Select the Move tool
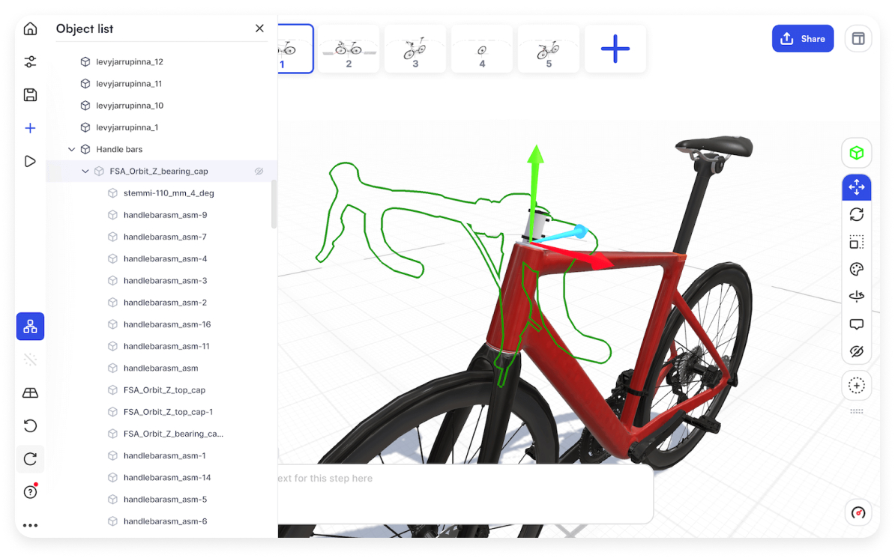This screenshot has height=558, width=895. (856, 187)
